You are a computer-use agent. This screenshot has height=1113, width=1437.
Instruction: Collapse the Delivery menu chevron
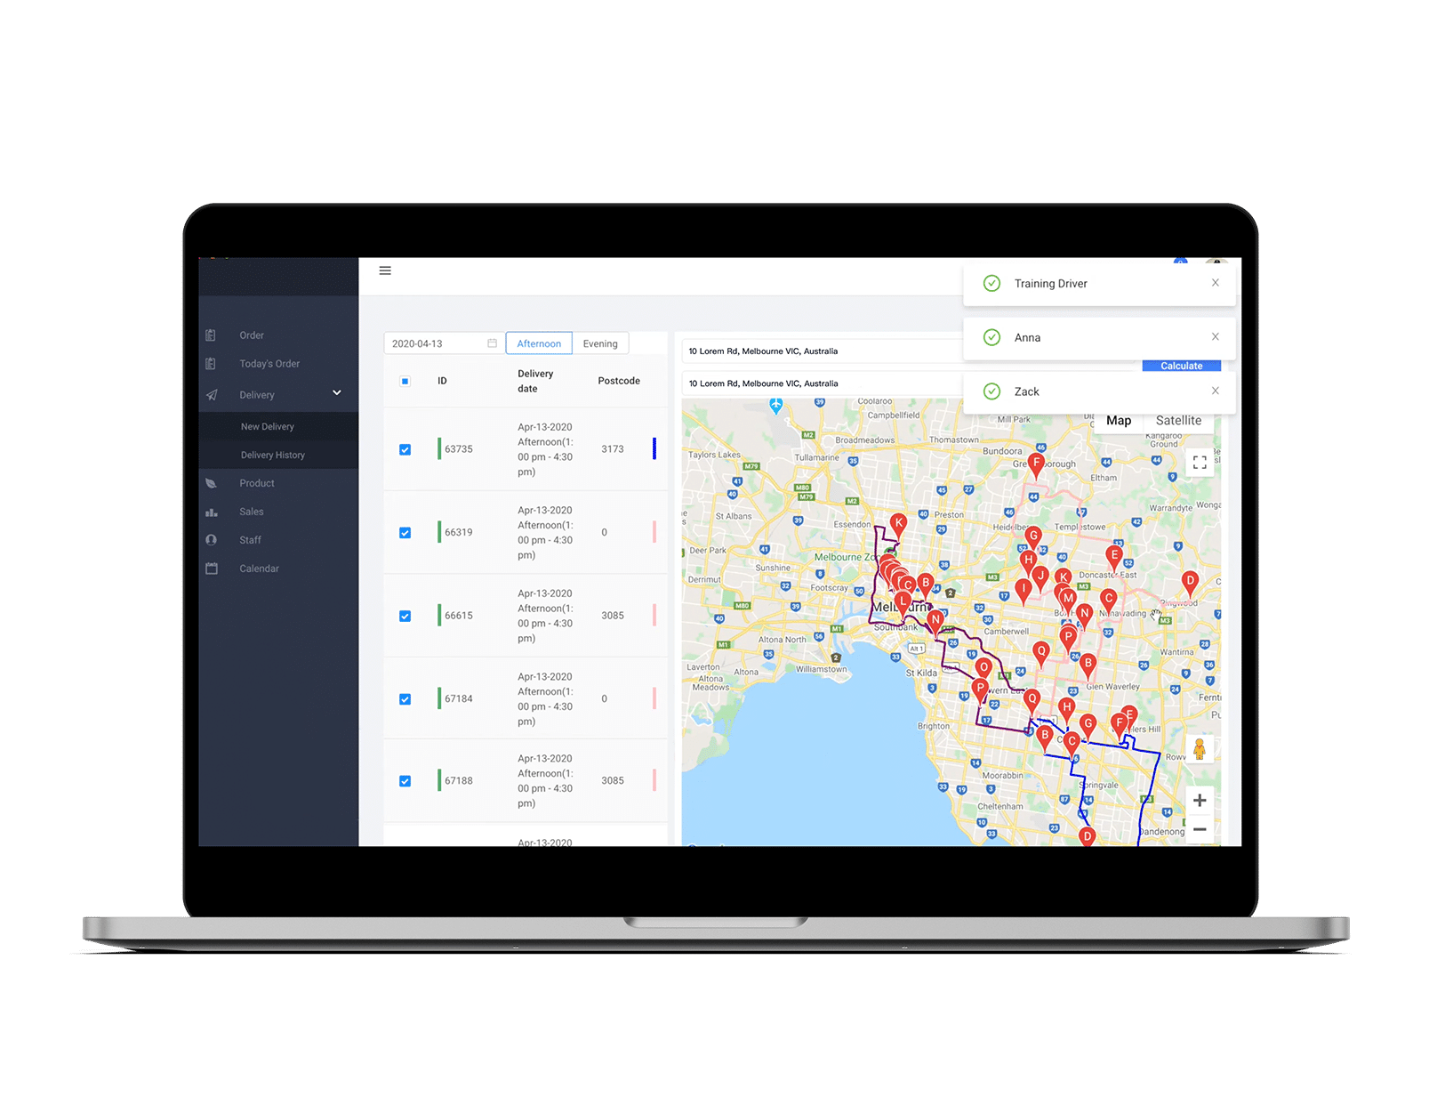pyautogui.click(x=337, y=393)
